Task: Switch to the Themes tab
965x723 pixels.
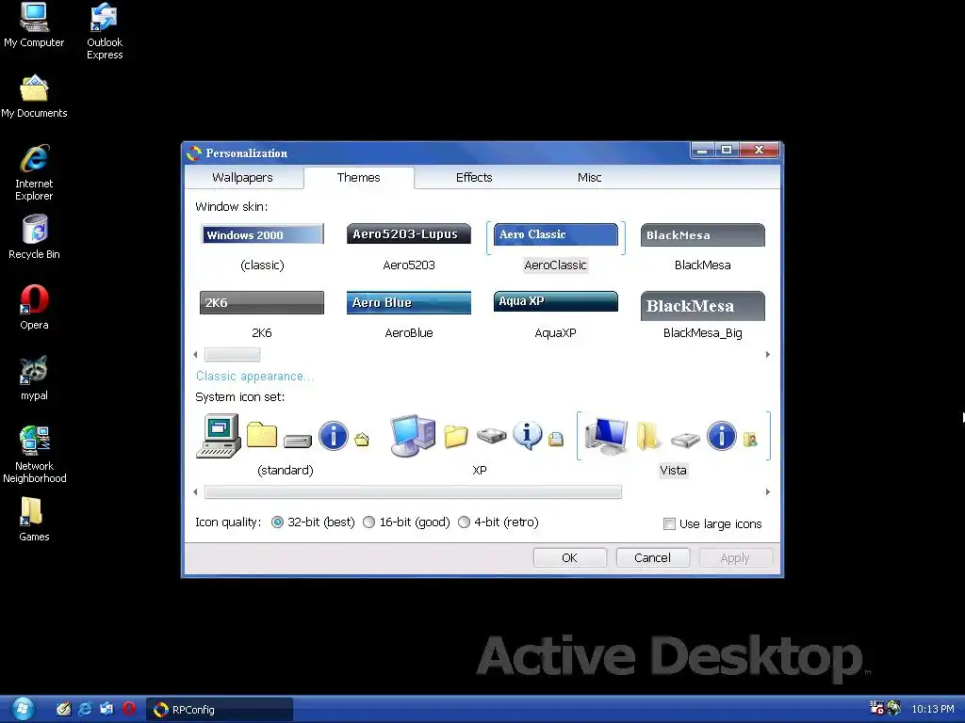Action: (x=359, y=178)
